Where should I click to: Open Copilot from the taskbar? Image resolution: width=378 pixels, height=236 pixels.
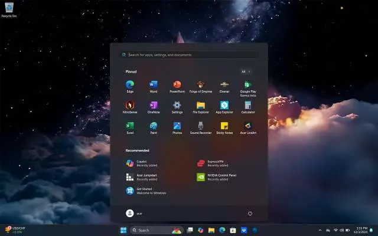click(201, 231)
